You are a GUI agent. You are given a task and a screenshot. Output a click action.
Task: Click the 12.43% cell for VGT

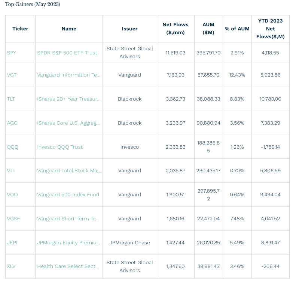(x=237, y=75)
